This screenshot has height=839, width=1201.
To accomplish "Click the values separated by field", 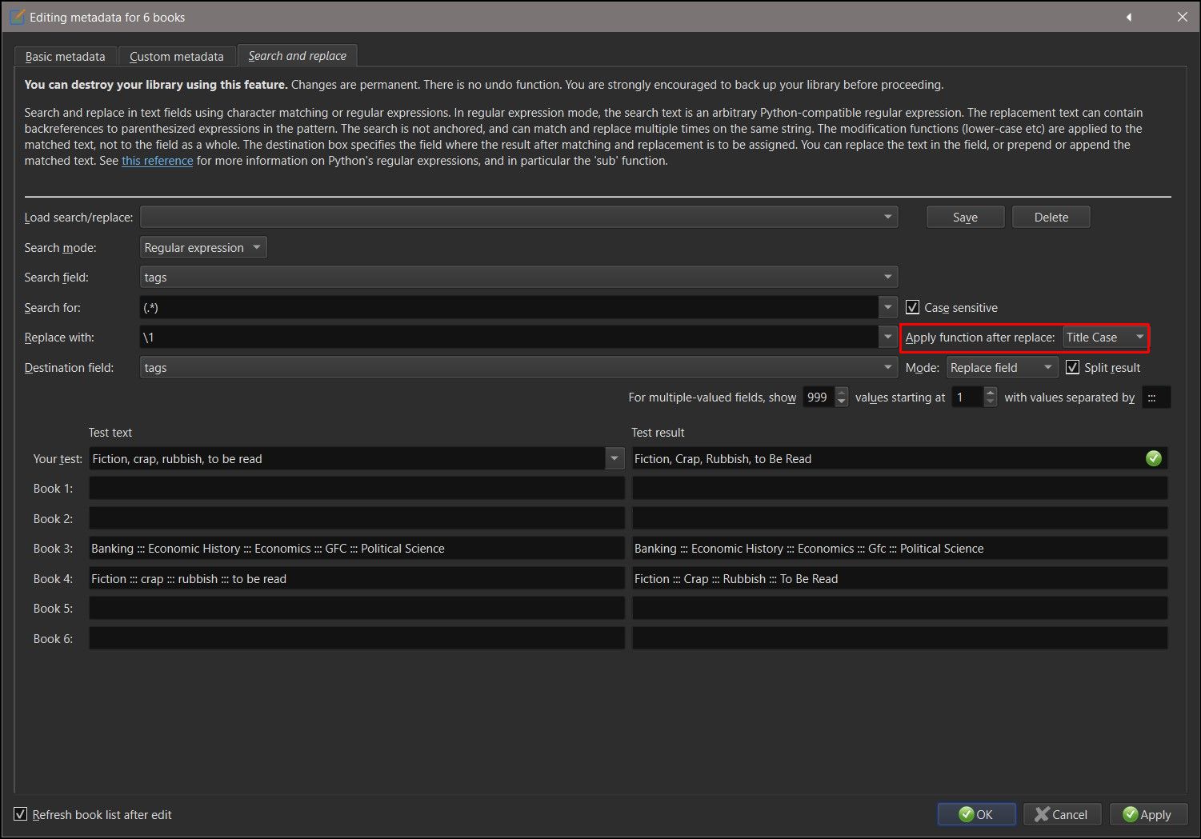I will 1156,397.
